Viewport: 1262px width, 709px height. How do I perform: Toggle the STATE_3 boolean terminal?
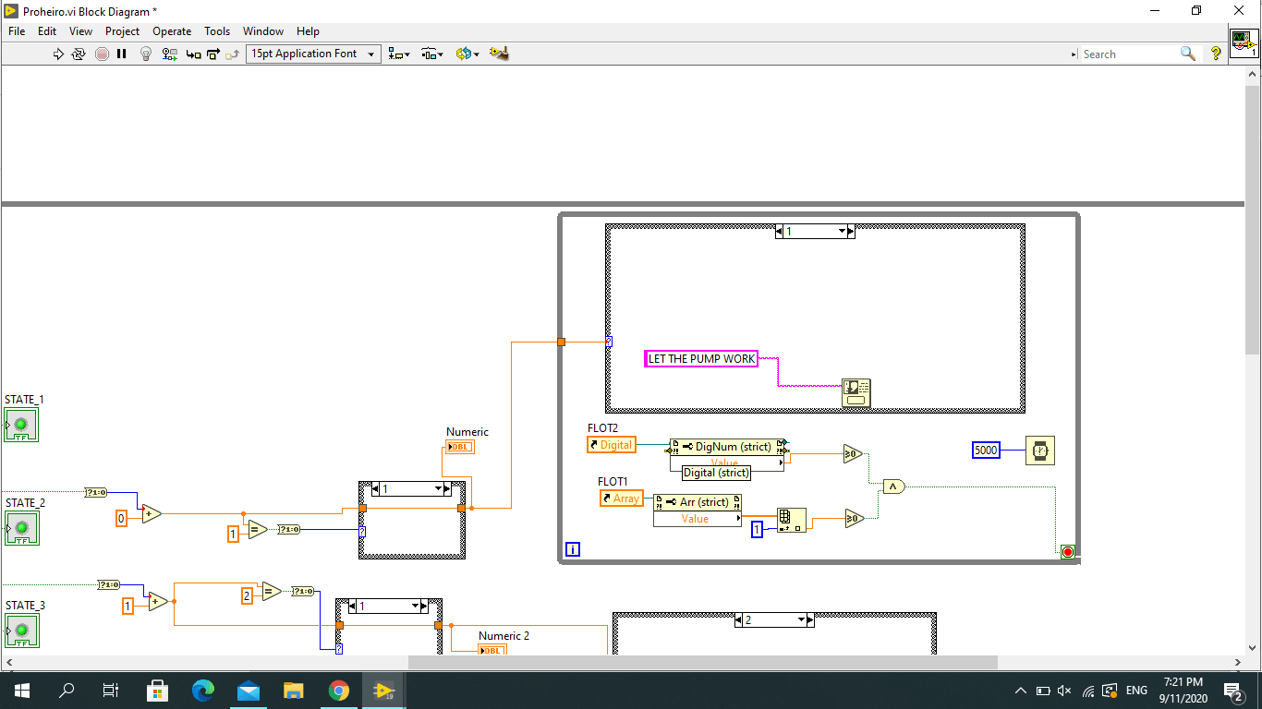pyautogui.click(x=20, y=631)
